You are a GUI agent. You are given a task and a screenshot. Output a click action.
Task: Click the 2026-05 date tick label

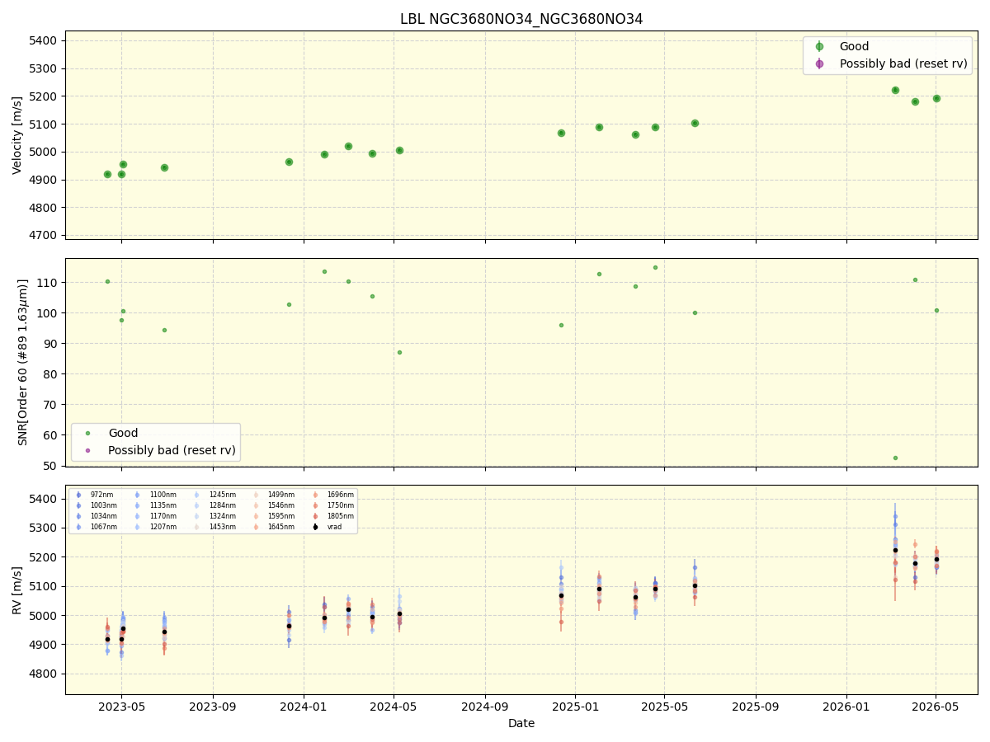pyautogui.click(x=936, y=707)
